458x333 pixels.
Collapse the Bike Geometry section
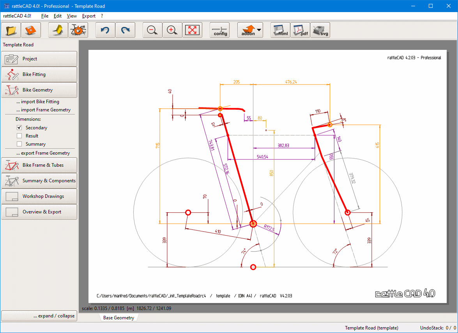coord(39,90)
